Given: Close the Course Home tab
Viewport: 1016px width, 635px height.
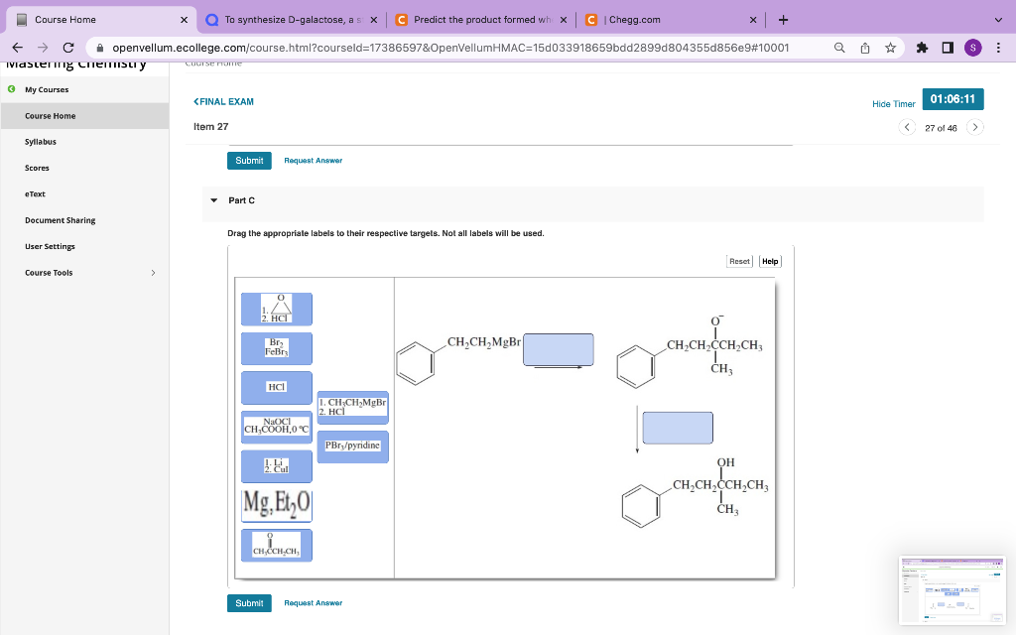Looking at the screenshot, I should click(184, 20).
